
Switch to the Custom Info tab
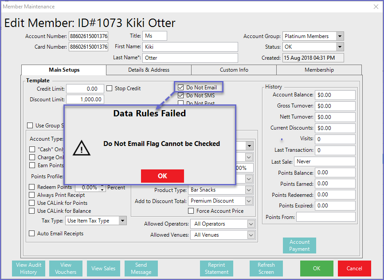(234, 70)
